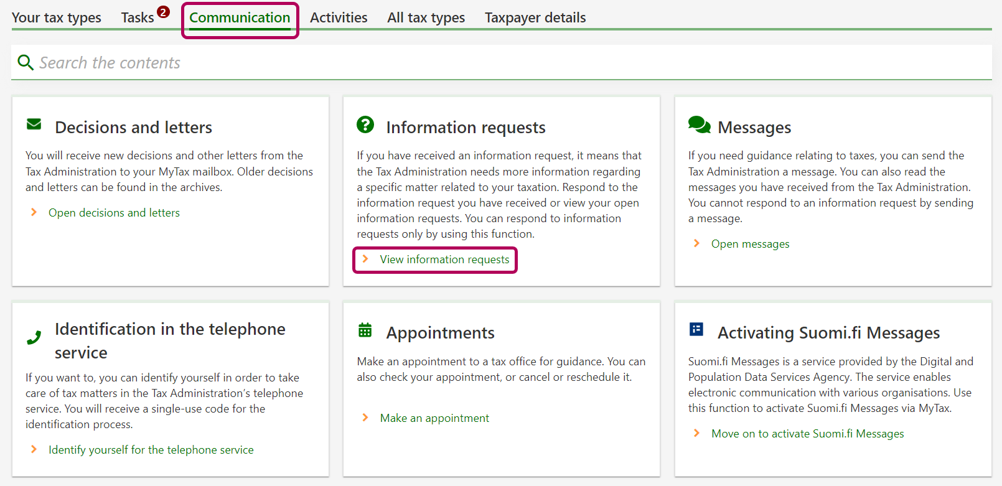Open the Activities tab

click(x=339, y=17)
